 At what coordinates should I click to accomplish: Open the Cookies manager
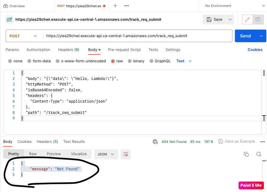[255, 50]
